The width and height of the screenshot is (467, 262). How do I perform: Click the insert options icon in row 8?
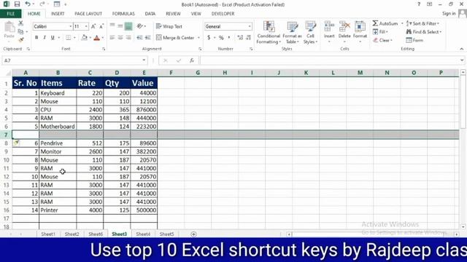pos(16,143)
